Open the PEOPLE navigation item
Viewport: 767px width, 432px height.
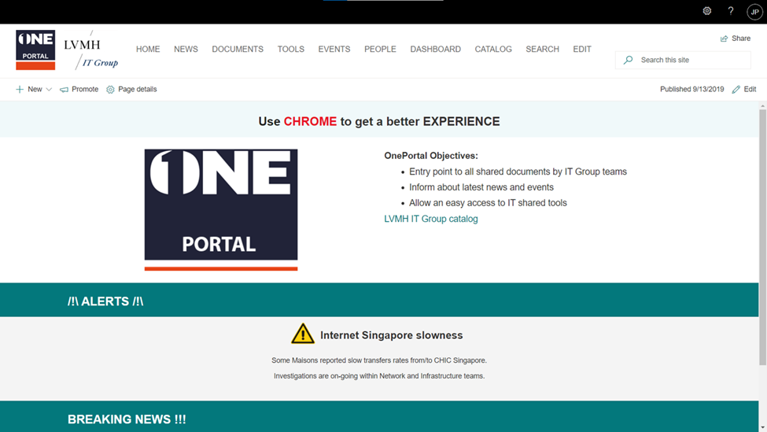(x=380, y=49)
